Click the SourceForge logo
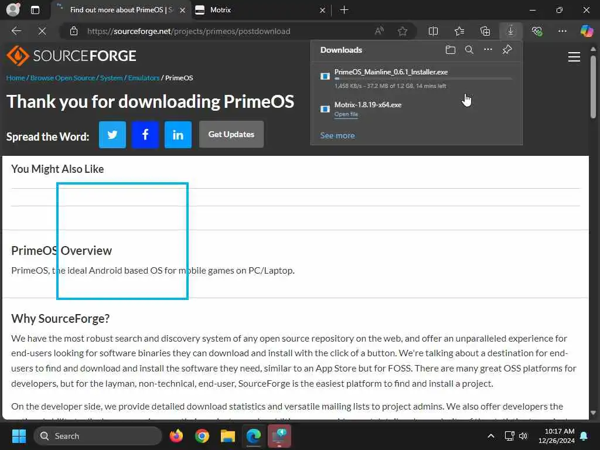600x450 pixels. pyautogui.click(x=71, y=56)
